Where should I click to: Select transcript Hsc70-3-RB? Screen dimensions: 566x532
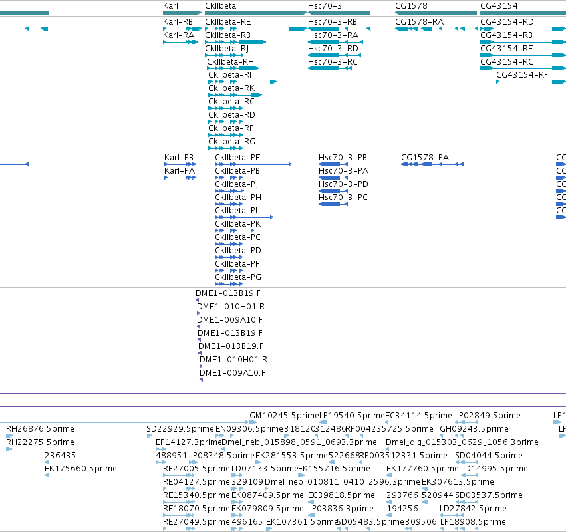click(333, 22)
